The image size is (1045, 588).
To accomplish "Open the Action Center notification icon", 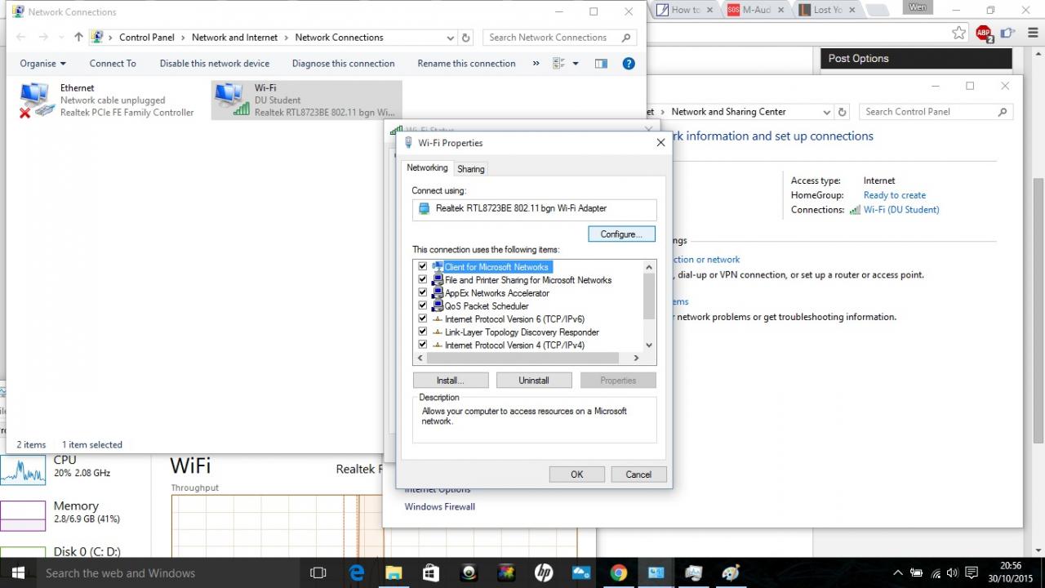I will tap(972, 573).
